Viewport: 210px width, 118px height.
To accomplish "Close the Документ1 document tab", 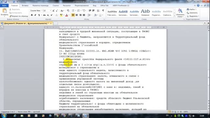I will click(x=51, y=23).
